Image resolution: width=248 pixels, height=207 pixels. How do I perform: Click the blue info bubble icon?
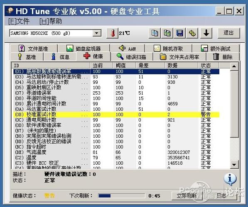pyautogui.click(x=230, y=179)
